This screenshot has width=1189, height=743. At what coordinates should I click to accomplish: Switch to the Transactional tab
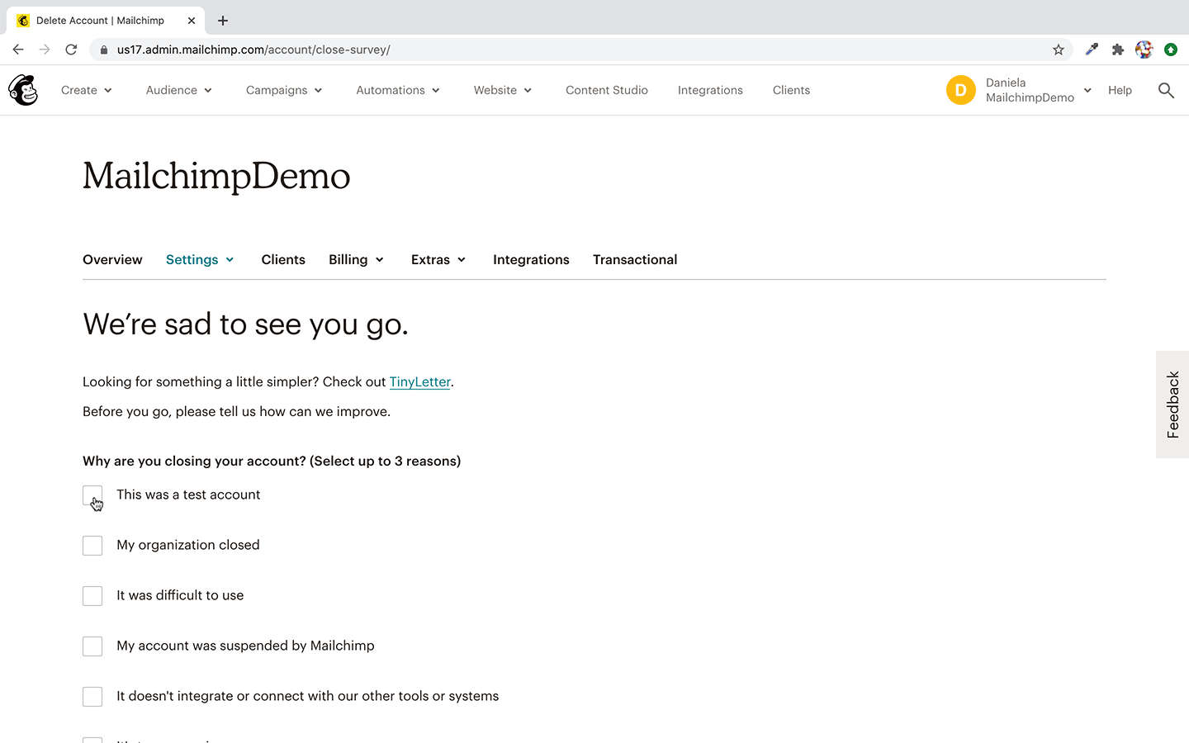pyautogui.click(x=635, y=259)
